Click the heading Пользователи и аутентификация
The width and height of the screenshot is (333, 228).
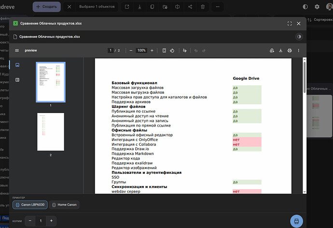pyautogui.click(x=147, y=172)
